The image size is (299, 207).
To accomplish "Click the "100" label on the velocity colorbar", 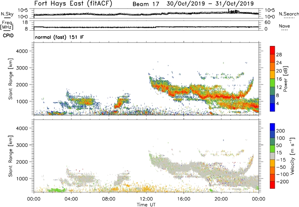I will (x=281, y=138).
